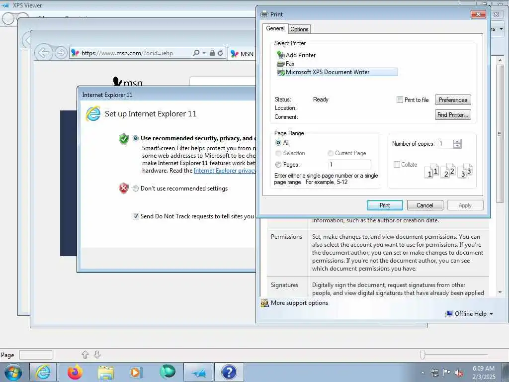509x382 pixels.
Task: Select the Add Printer entry
Action: [296, 55]
